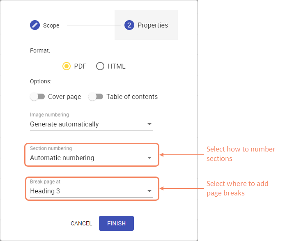This screenshot has height=241, width=285.
Task: Click the Break page at dropdown arrow
Action: point(149,191)
